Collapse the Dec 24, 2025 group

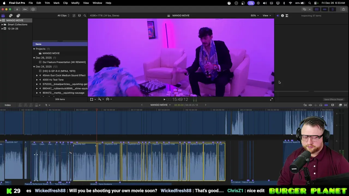[34, 67]
